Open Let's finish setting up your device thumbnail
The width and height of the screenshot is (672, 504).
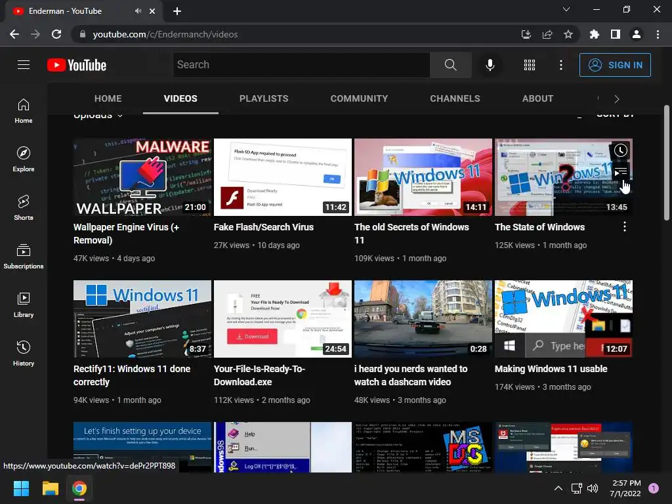click(x=142, y=448)
